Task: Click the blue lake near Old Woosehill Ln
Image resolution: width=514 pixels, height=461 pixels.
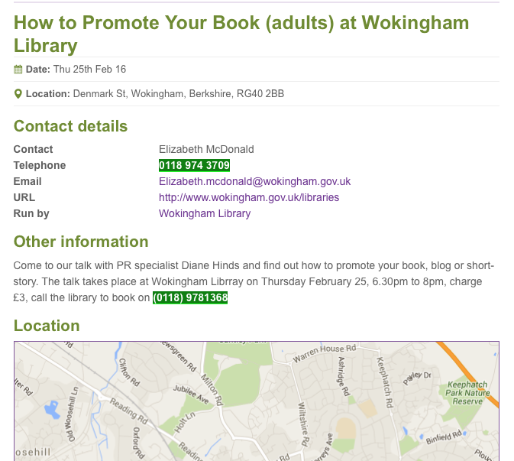Action: pyautogui.click(x=52, y=409)
